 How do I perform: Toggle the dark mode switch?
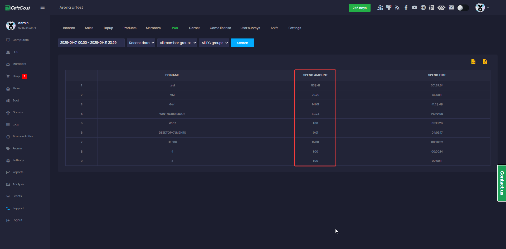point(463,8)
